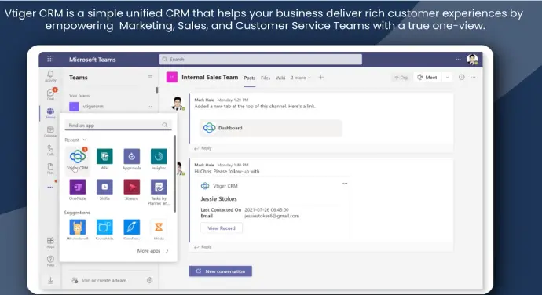This screenshot has width=542, height=295.
Task: Click View Record on Jessie Stokes card
Action: (222, 228)
